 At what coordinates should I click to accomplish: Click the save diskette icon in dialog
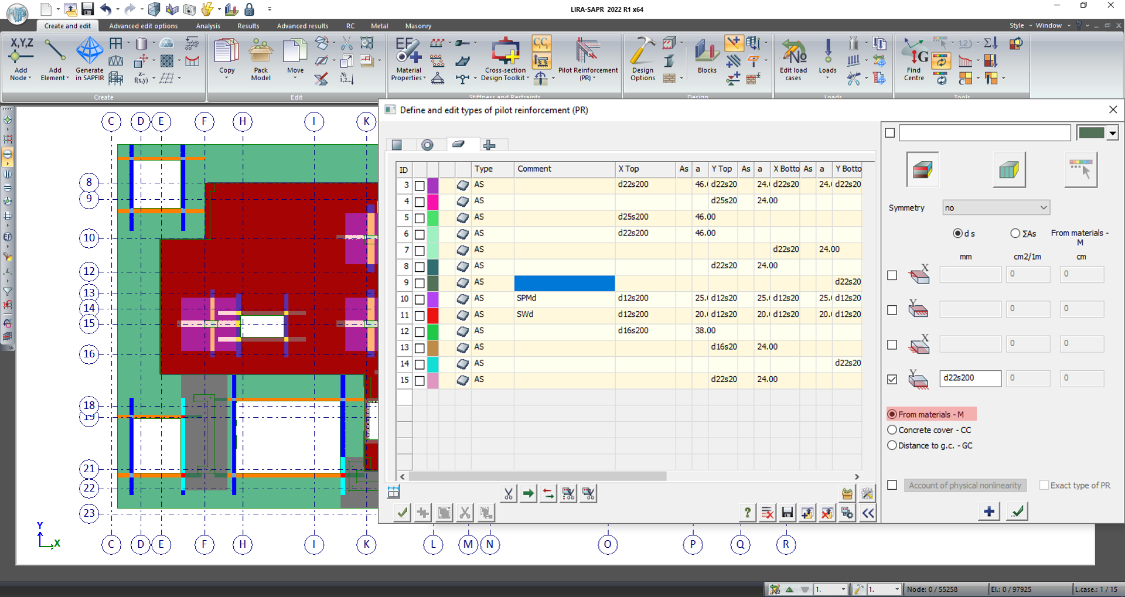click(x=787, y=513)
